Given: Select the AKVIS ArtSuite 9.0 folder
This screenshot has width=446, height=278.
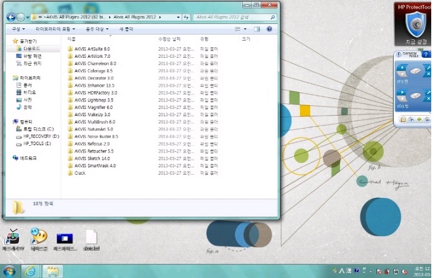Looking at the screenshot, I should coord(89,49).
